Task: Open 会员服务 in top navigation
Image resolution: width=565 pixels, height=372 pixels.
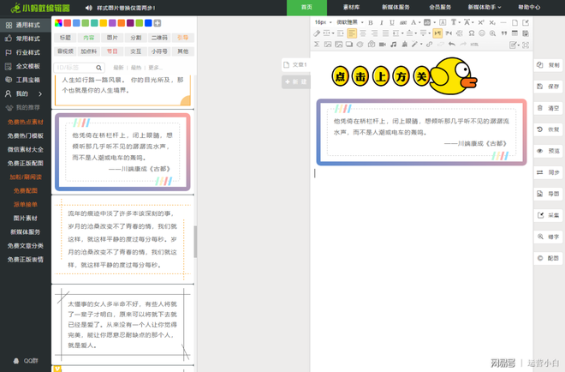Action: (x=440, y=7)
